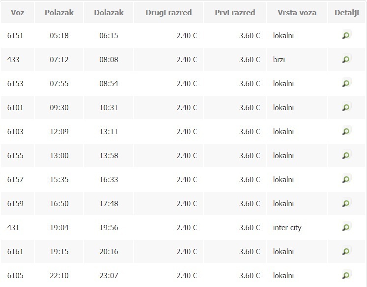367x287 pixels.
Task: Select the Prvi razred column header
Action: pos(235,12)
